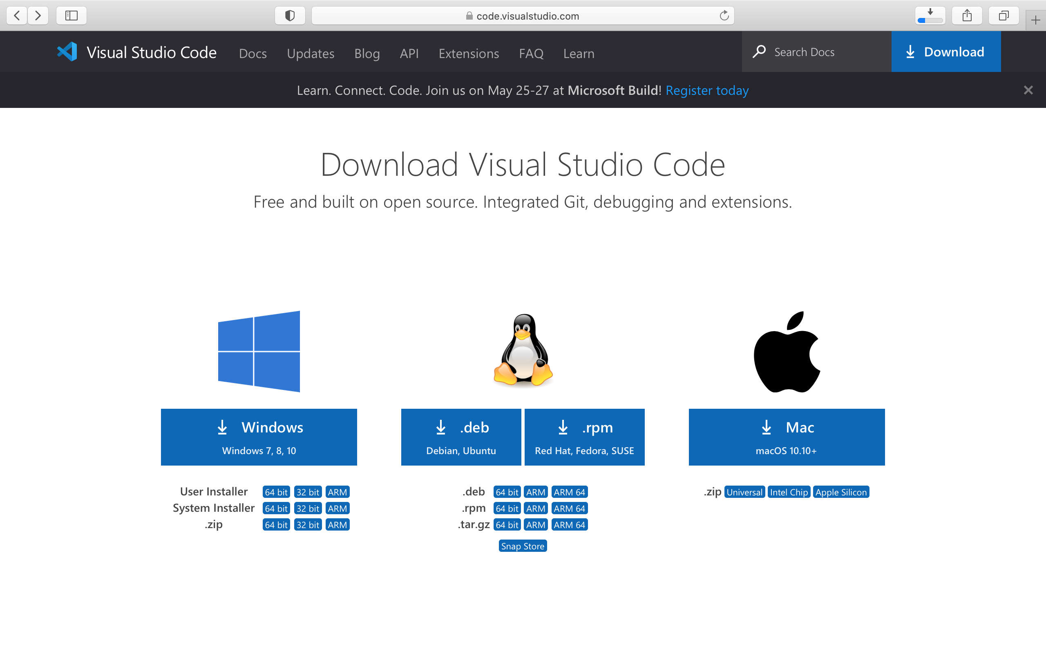Image resolution: width=1046 pixels, height=654 pixels.
Task: Click the Linux Tux penguin icon
Action: (x=522, y=350)
